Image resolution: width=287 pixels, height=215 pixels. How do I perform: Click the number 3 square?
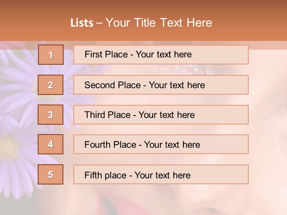pos(51,115)
